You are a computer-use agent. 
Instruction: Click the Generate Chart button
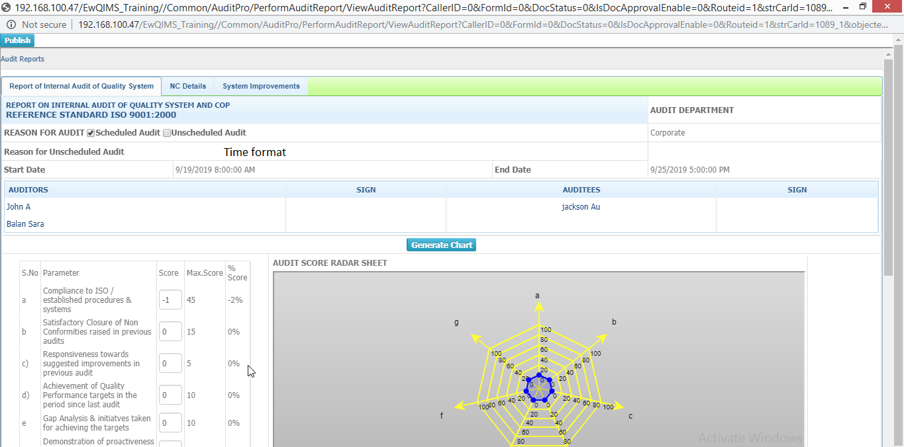pyautogui.click(x=442, y=245)
